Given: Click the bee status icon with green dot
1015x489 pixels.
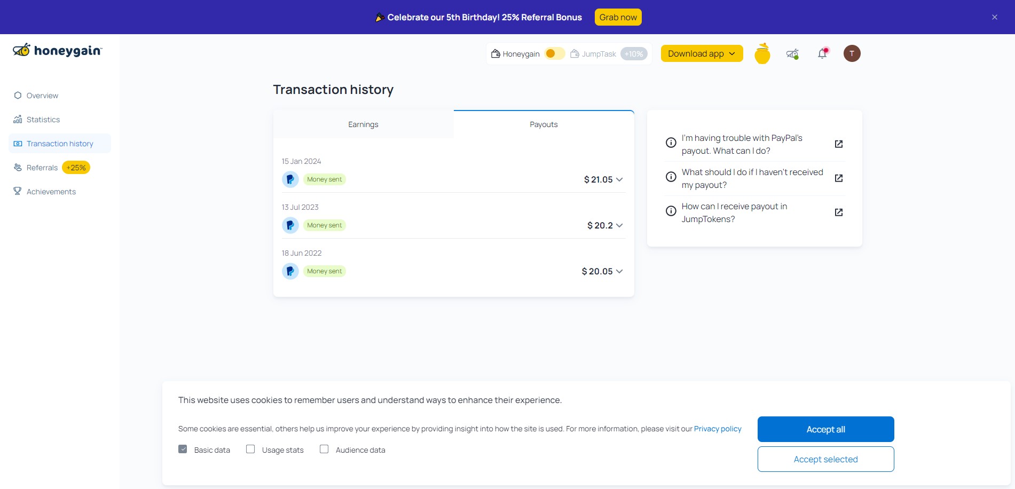Looking at the screenshot, I should tap(792, 53).
